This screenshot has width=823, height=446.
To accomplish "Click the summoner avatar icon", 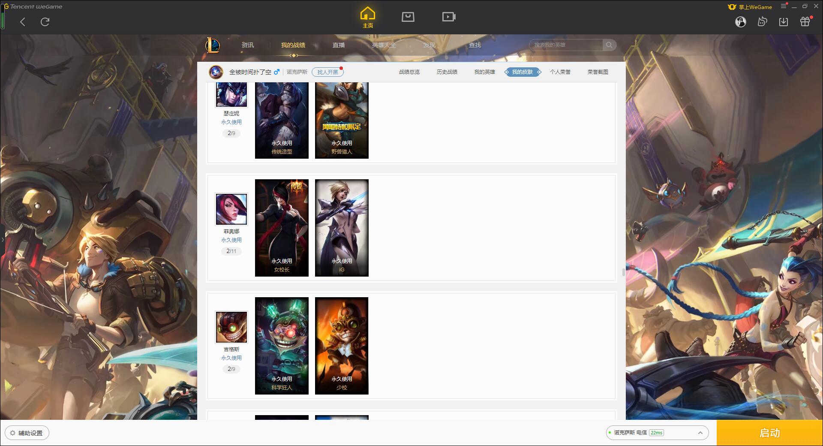I will coord(216,72).
